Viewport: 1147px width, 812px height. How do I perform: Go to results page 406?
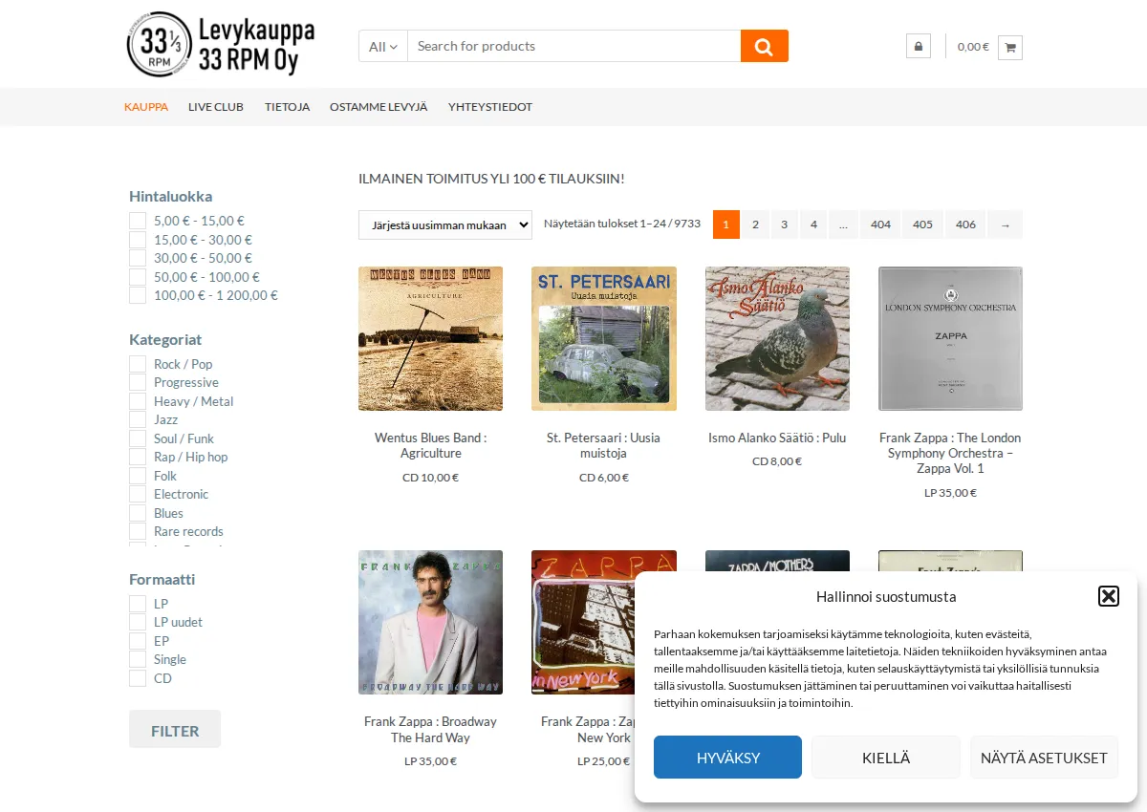click(965, 224)
